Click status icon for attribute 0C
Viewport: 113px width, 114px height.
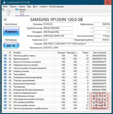[5, 84]
